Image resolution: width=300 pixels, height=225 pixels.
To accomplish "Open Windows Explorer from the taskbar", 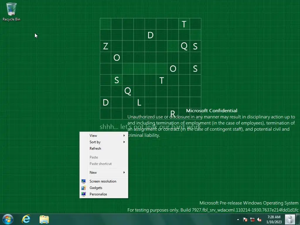I will [x=44, y=219].
